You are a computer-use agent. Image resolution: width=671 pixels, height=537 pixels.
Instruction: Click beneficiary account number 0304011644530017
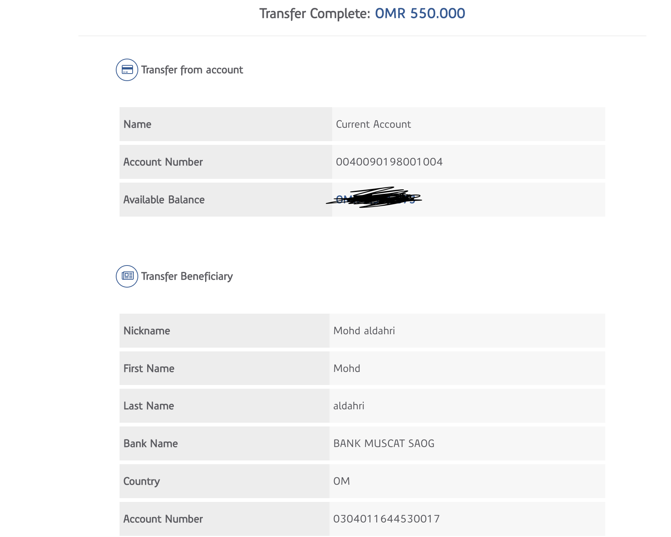386,519
